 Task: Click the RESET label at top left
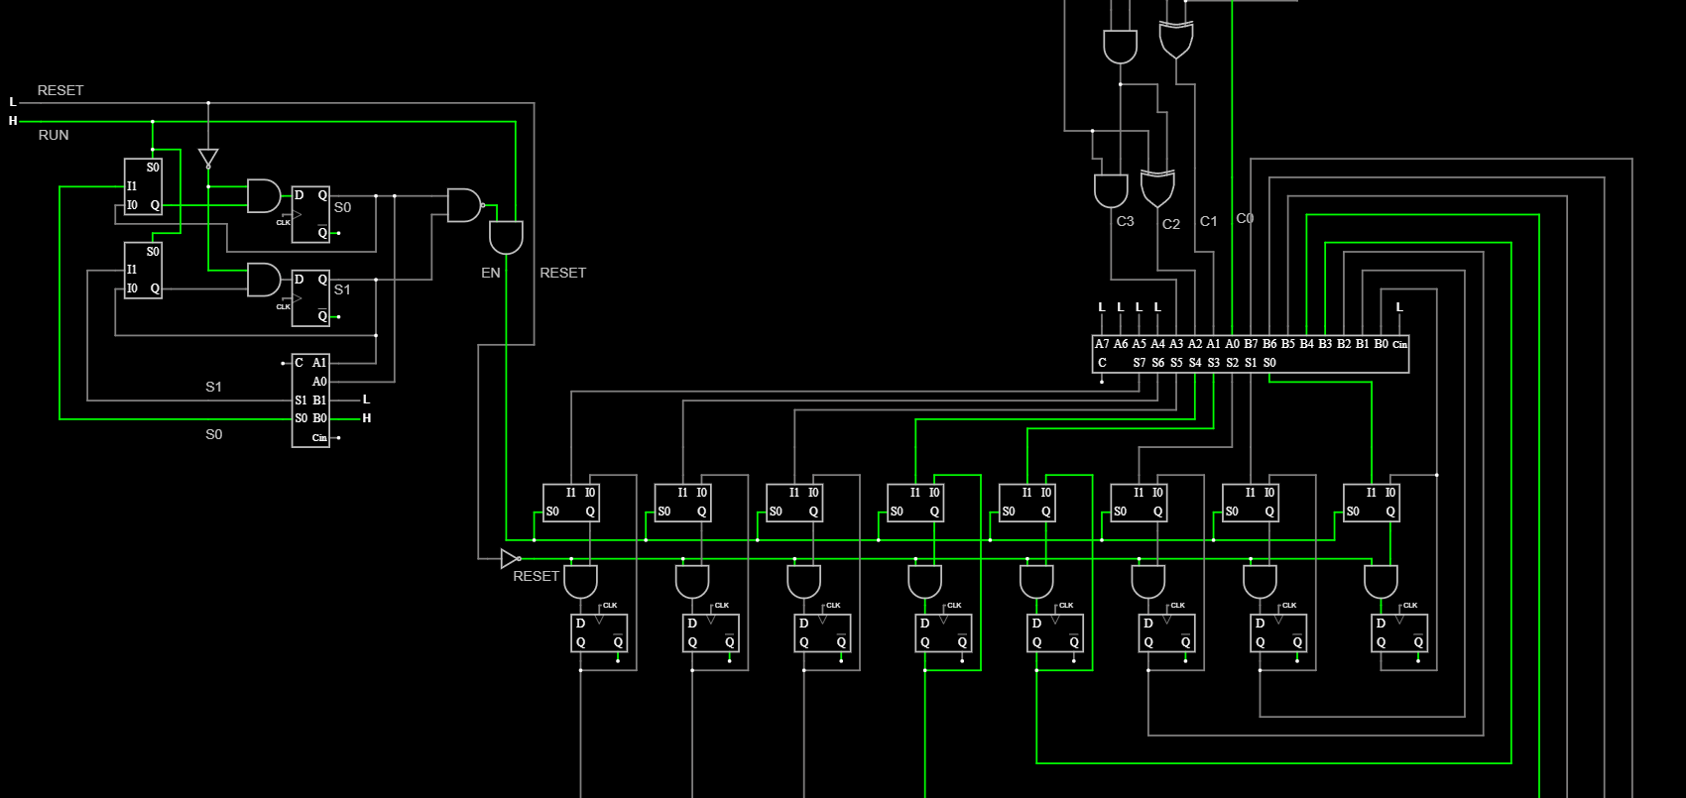60,90
